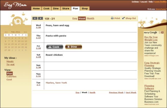Click the Say Mmm logo
Image resolution: width=167 pixels, height=108 pixels.
coord(15,5)
